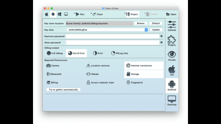This screenshot has height=124, width=221.
Task: Click the Clean broom button
Action: pos(97,14)
